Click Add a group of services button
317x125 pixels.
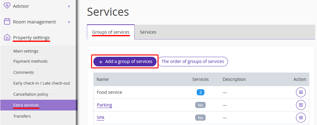pyautogui.click(x=125, y=61)
